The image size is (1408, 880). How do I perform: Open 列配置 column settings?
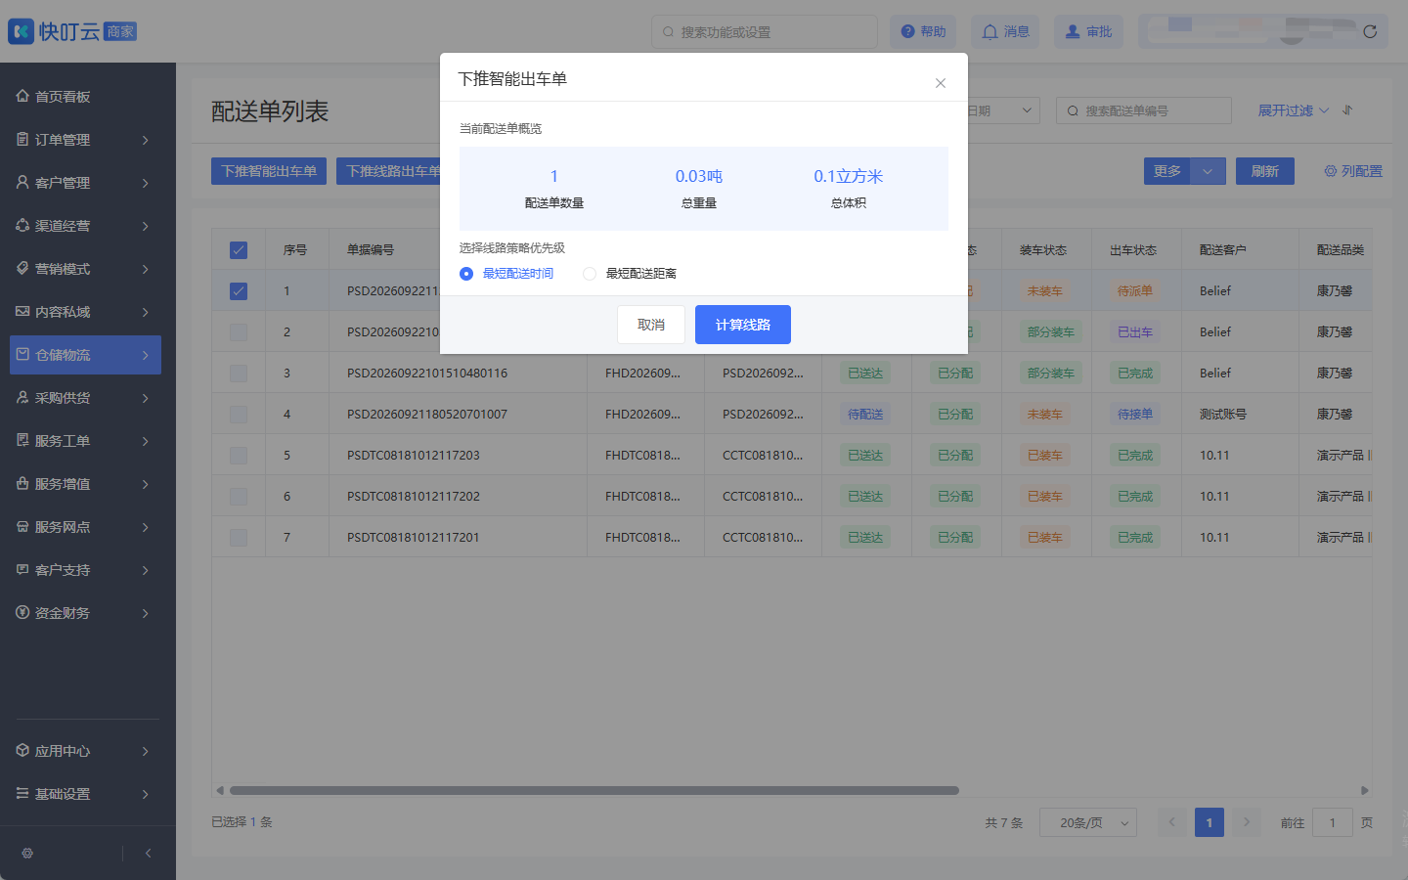[x=1353, y=171]
